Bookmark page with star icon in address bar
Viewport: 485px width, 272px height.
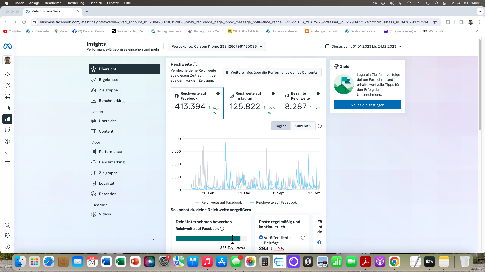435,22
